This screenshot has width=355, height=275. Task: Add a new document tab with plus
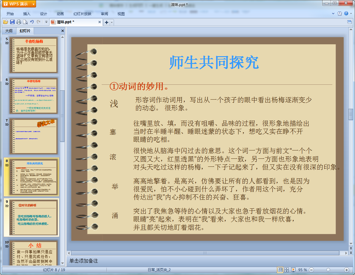click(106, 22)
